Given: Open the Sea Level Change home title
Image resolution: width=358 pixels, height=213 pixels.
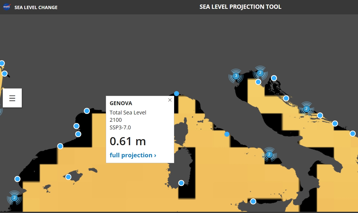Looking at the screenshot, I should [36, 8].
